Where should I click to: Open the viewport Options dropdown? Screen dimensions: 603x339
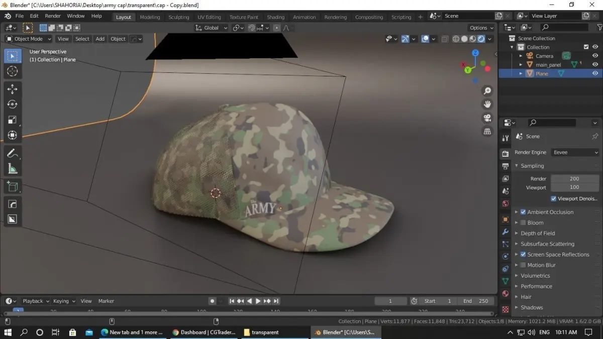click(x=481, y=28)
